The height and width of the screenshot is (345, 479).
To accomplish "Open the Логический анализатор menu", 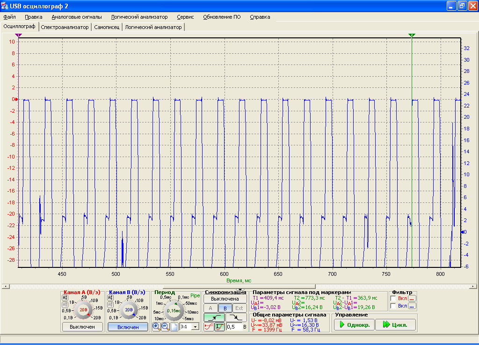I will [139, 17].
